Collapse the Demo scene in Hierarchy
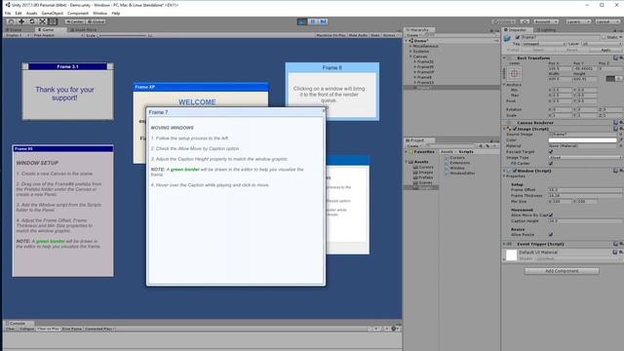624x351 pixels. [x=408, y=41]
